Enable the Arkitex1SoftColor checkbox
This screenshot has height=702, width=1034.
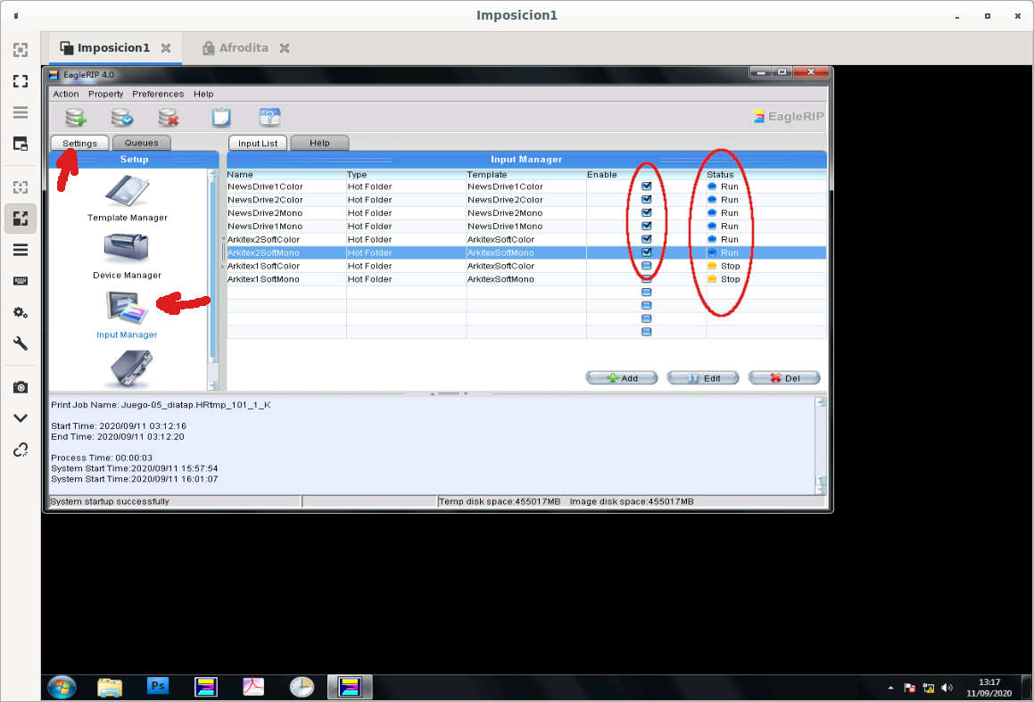pyautogui.click(x=647, y=266)
